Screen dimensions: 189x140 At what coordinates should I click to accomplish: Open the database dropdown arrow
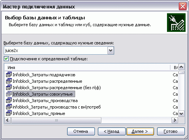pos(111,50)
